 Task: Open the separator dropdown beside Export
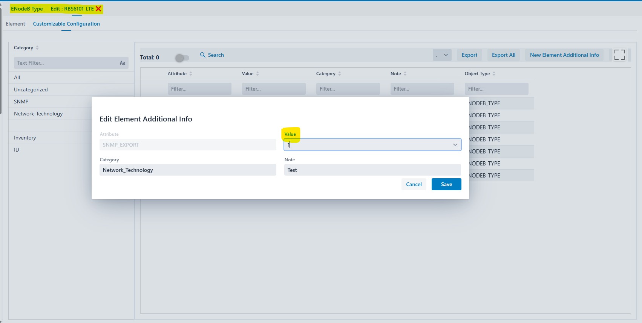(442, 55)
